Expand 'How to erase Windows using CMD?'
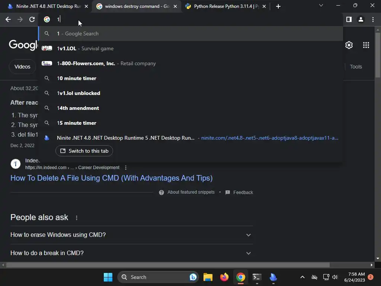 [131, 235]
